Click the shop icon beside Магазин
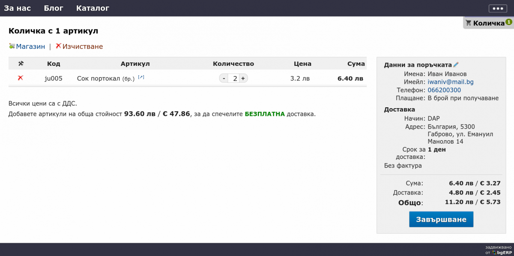The height and width of the screenshot is (256, 514). point(12,46)
